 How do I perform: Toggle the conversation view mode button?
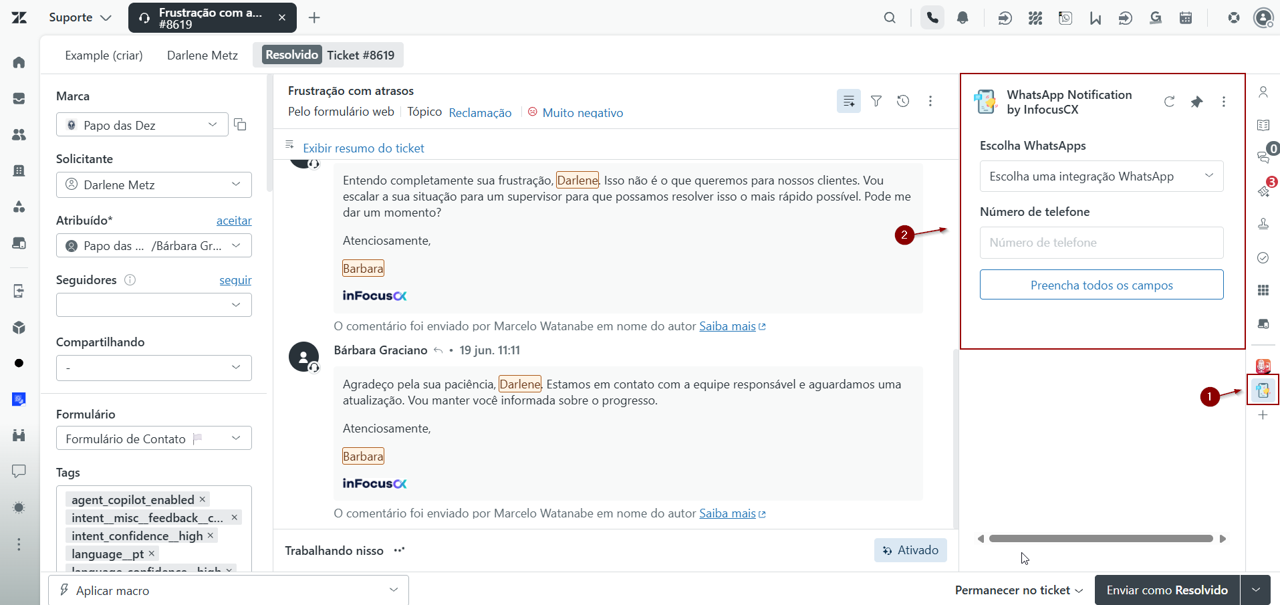[x=849, y=101]
